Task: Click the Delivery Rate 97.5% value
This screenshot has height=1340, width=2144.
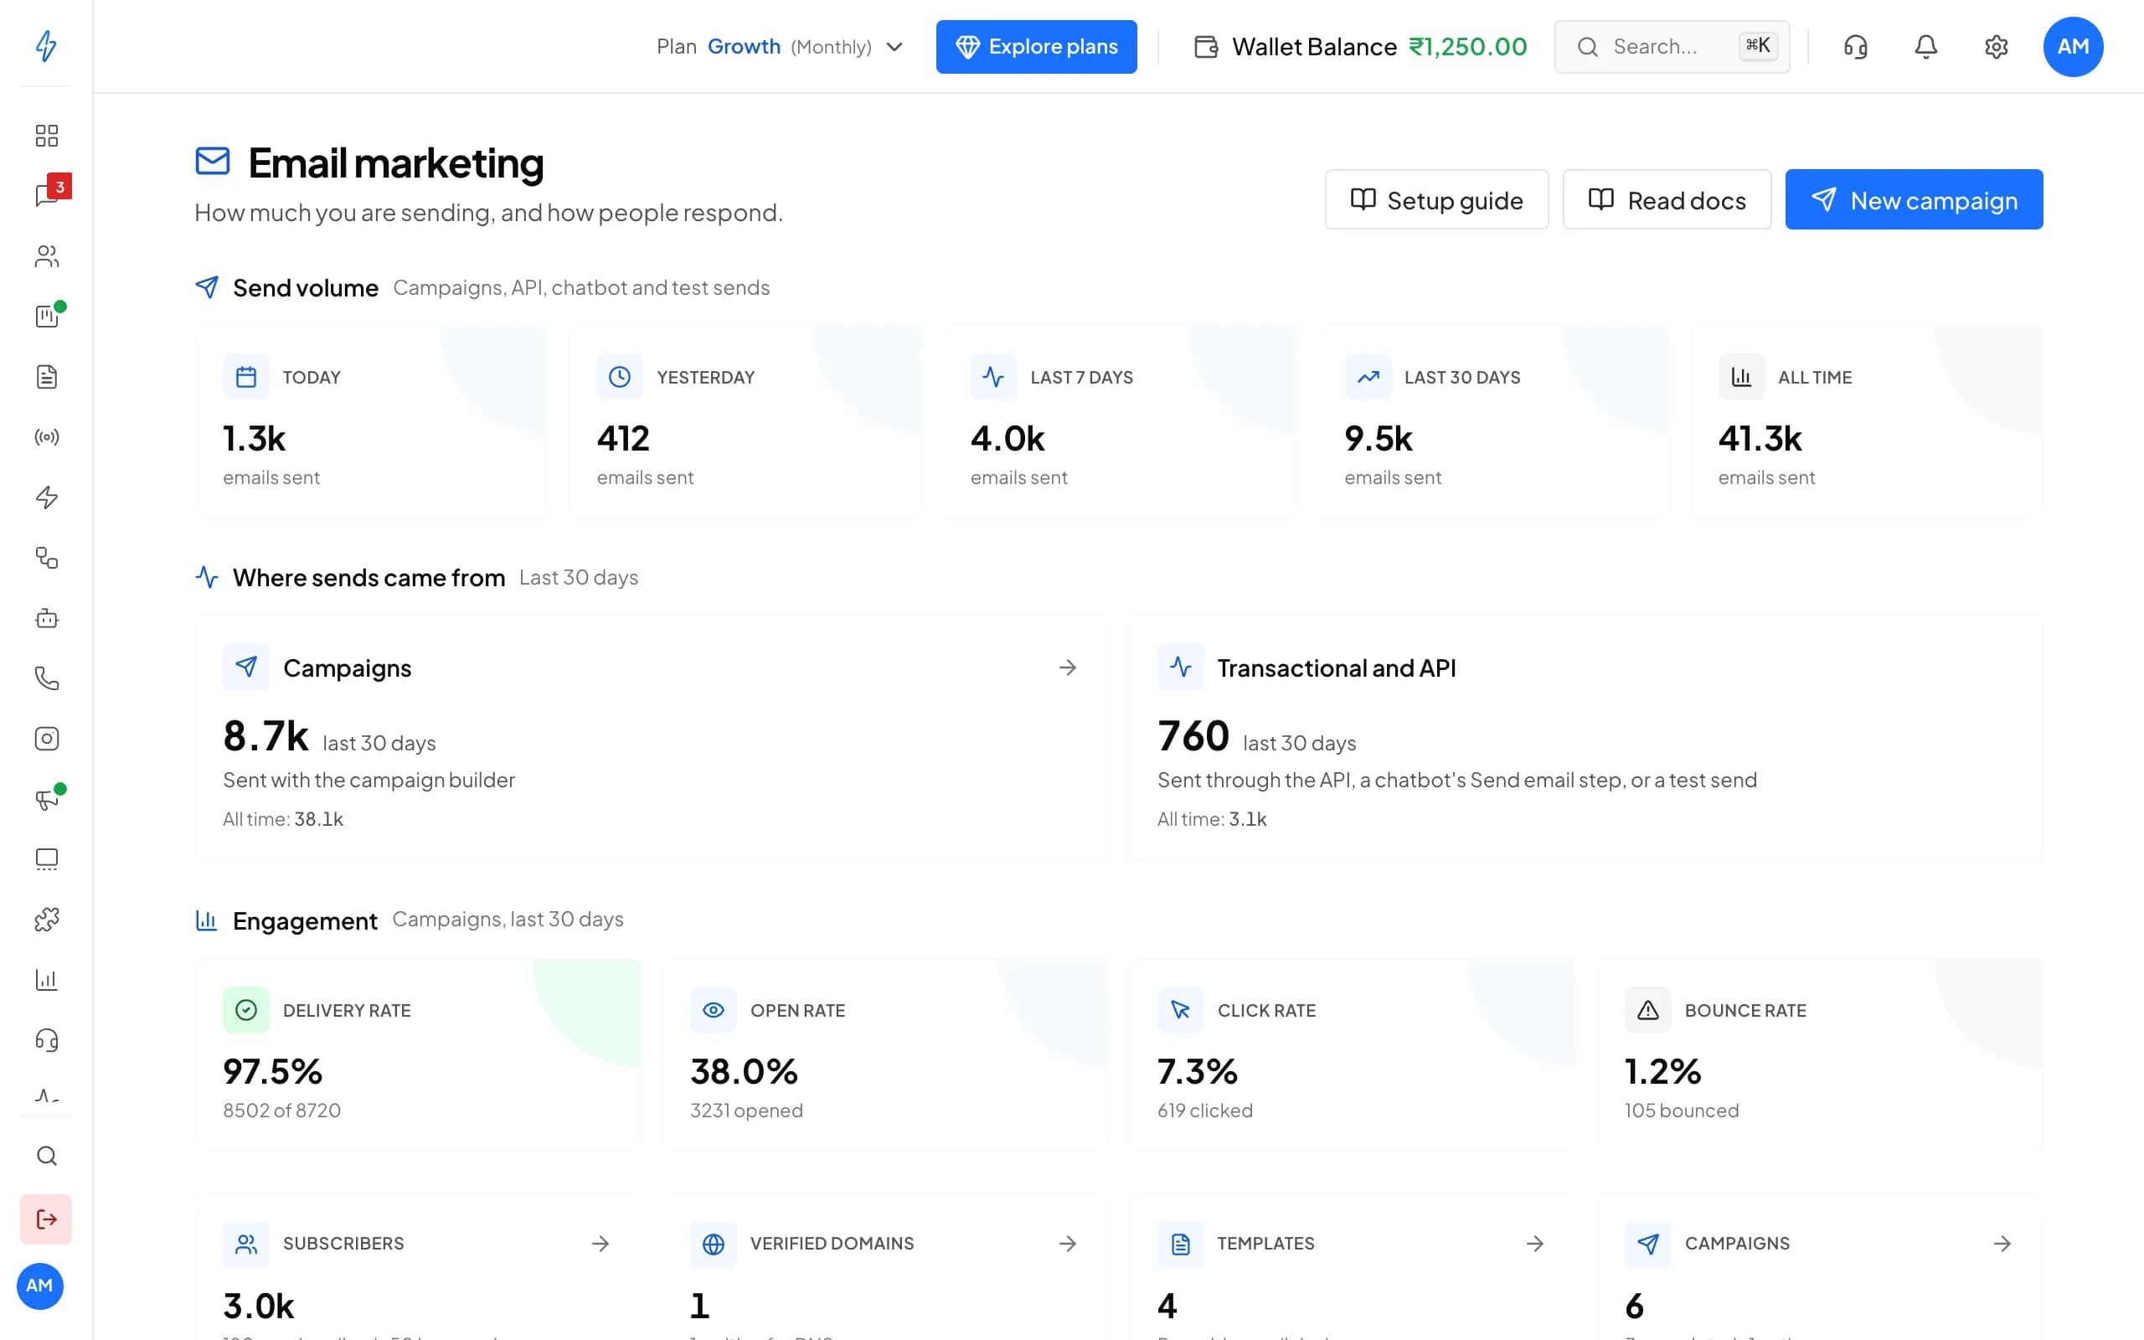Action: click(x=272, y=1071)
